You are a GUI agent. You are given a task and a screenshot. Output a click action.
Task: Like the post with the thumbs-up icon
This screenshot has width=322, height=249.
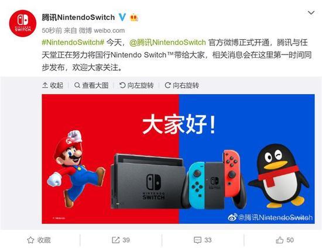coord(280,240)
